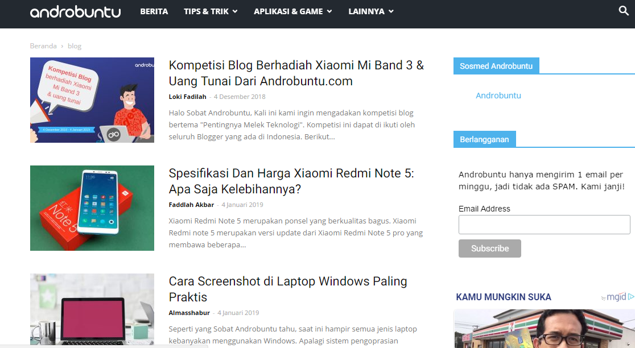635x348 pixels.
Task: Click the mgid ad provider icon
Action: [617, 297]
